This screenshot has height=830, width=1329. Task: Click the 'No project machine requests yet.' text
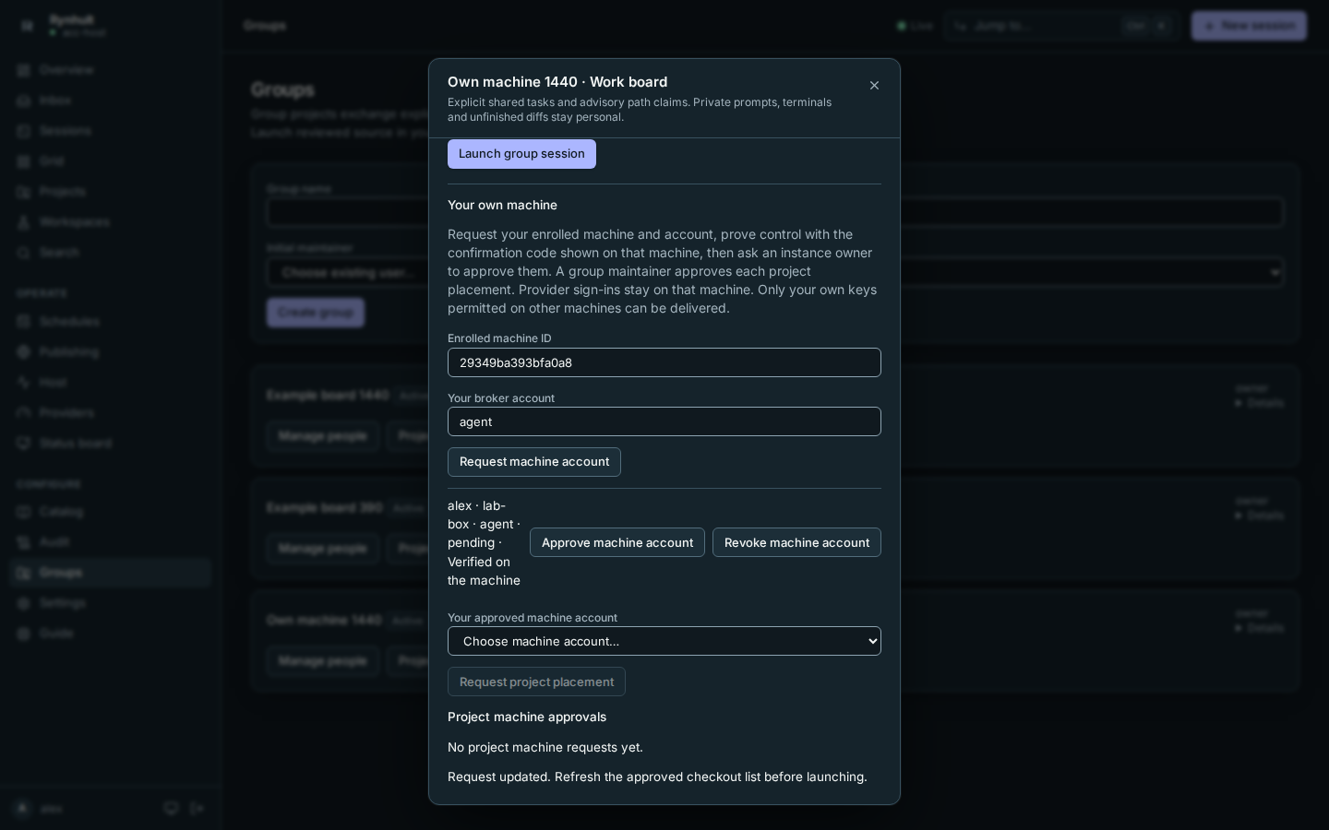[545, 747]
